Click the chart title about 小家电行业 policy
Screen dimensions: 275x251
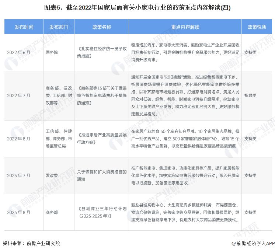coord(137,8)
